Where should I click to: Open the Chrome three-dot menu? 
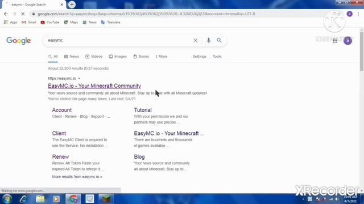coord(358,14)
